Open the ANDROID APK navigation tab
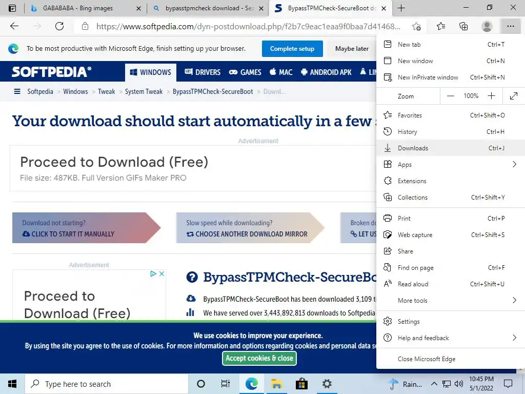 click(x=326, y=72)
